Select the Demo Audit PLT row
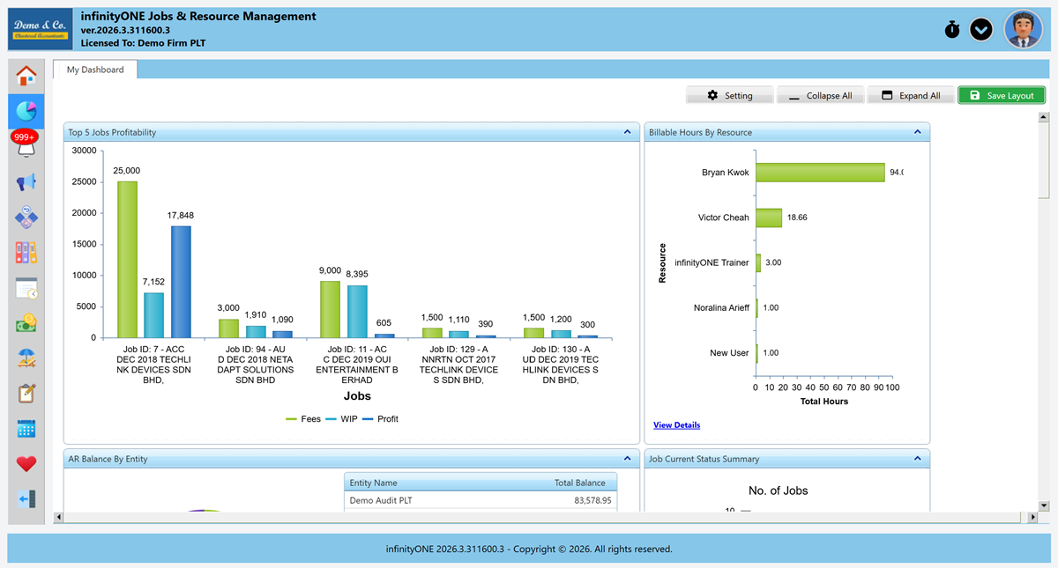1058x568 pixels. (481, 500)
